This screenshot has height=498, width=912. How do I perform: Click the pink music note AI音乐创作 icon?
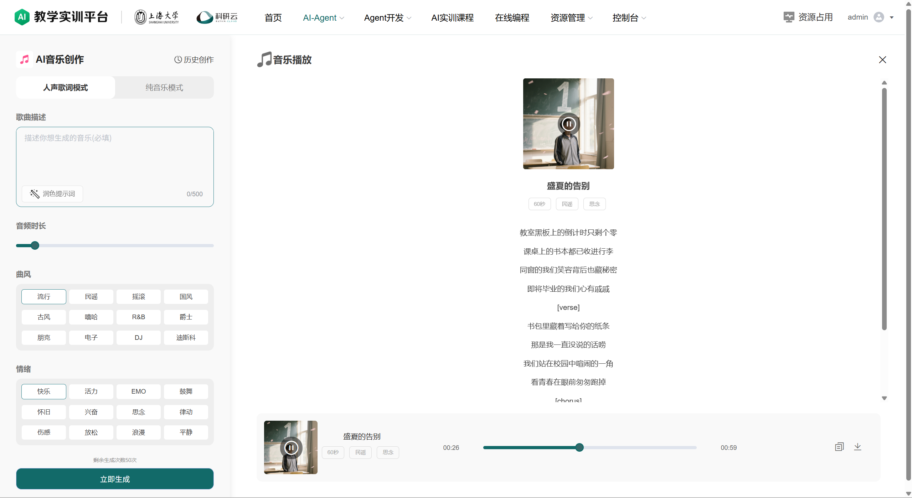point(25,59)
